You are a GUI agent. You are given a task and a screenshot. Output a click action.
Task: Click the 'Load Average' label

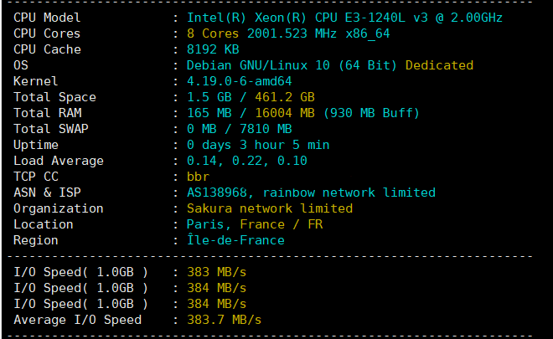pos(59,161)
